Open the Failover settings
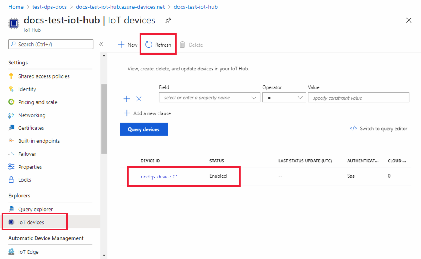The height and width of the screenshot is (259, 421). [28, 154]
